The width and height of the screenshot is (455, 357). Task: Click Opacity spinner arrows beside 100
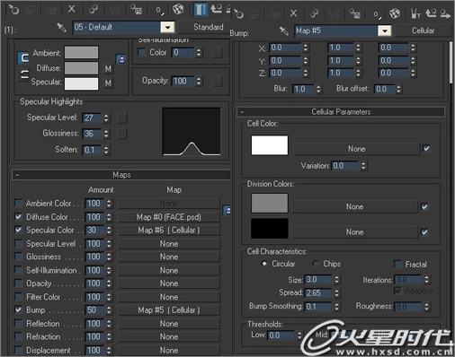(x=199, y=81)
